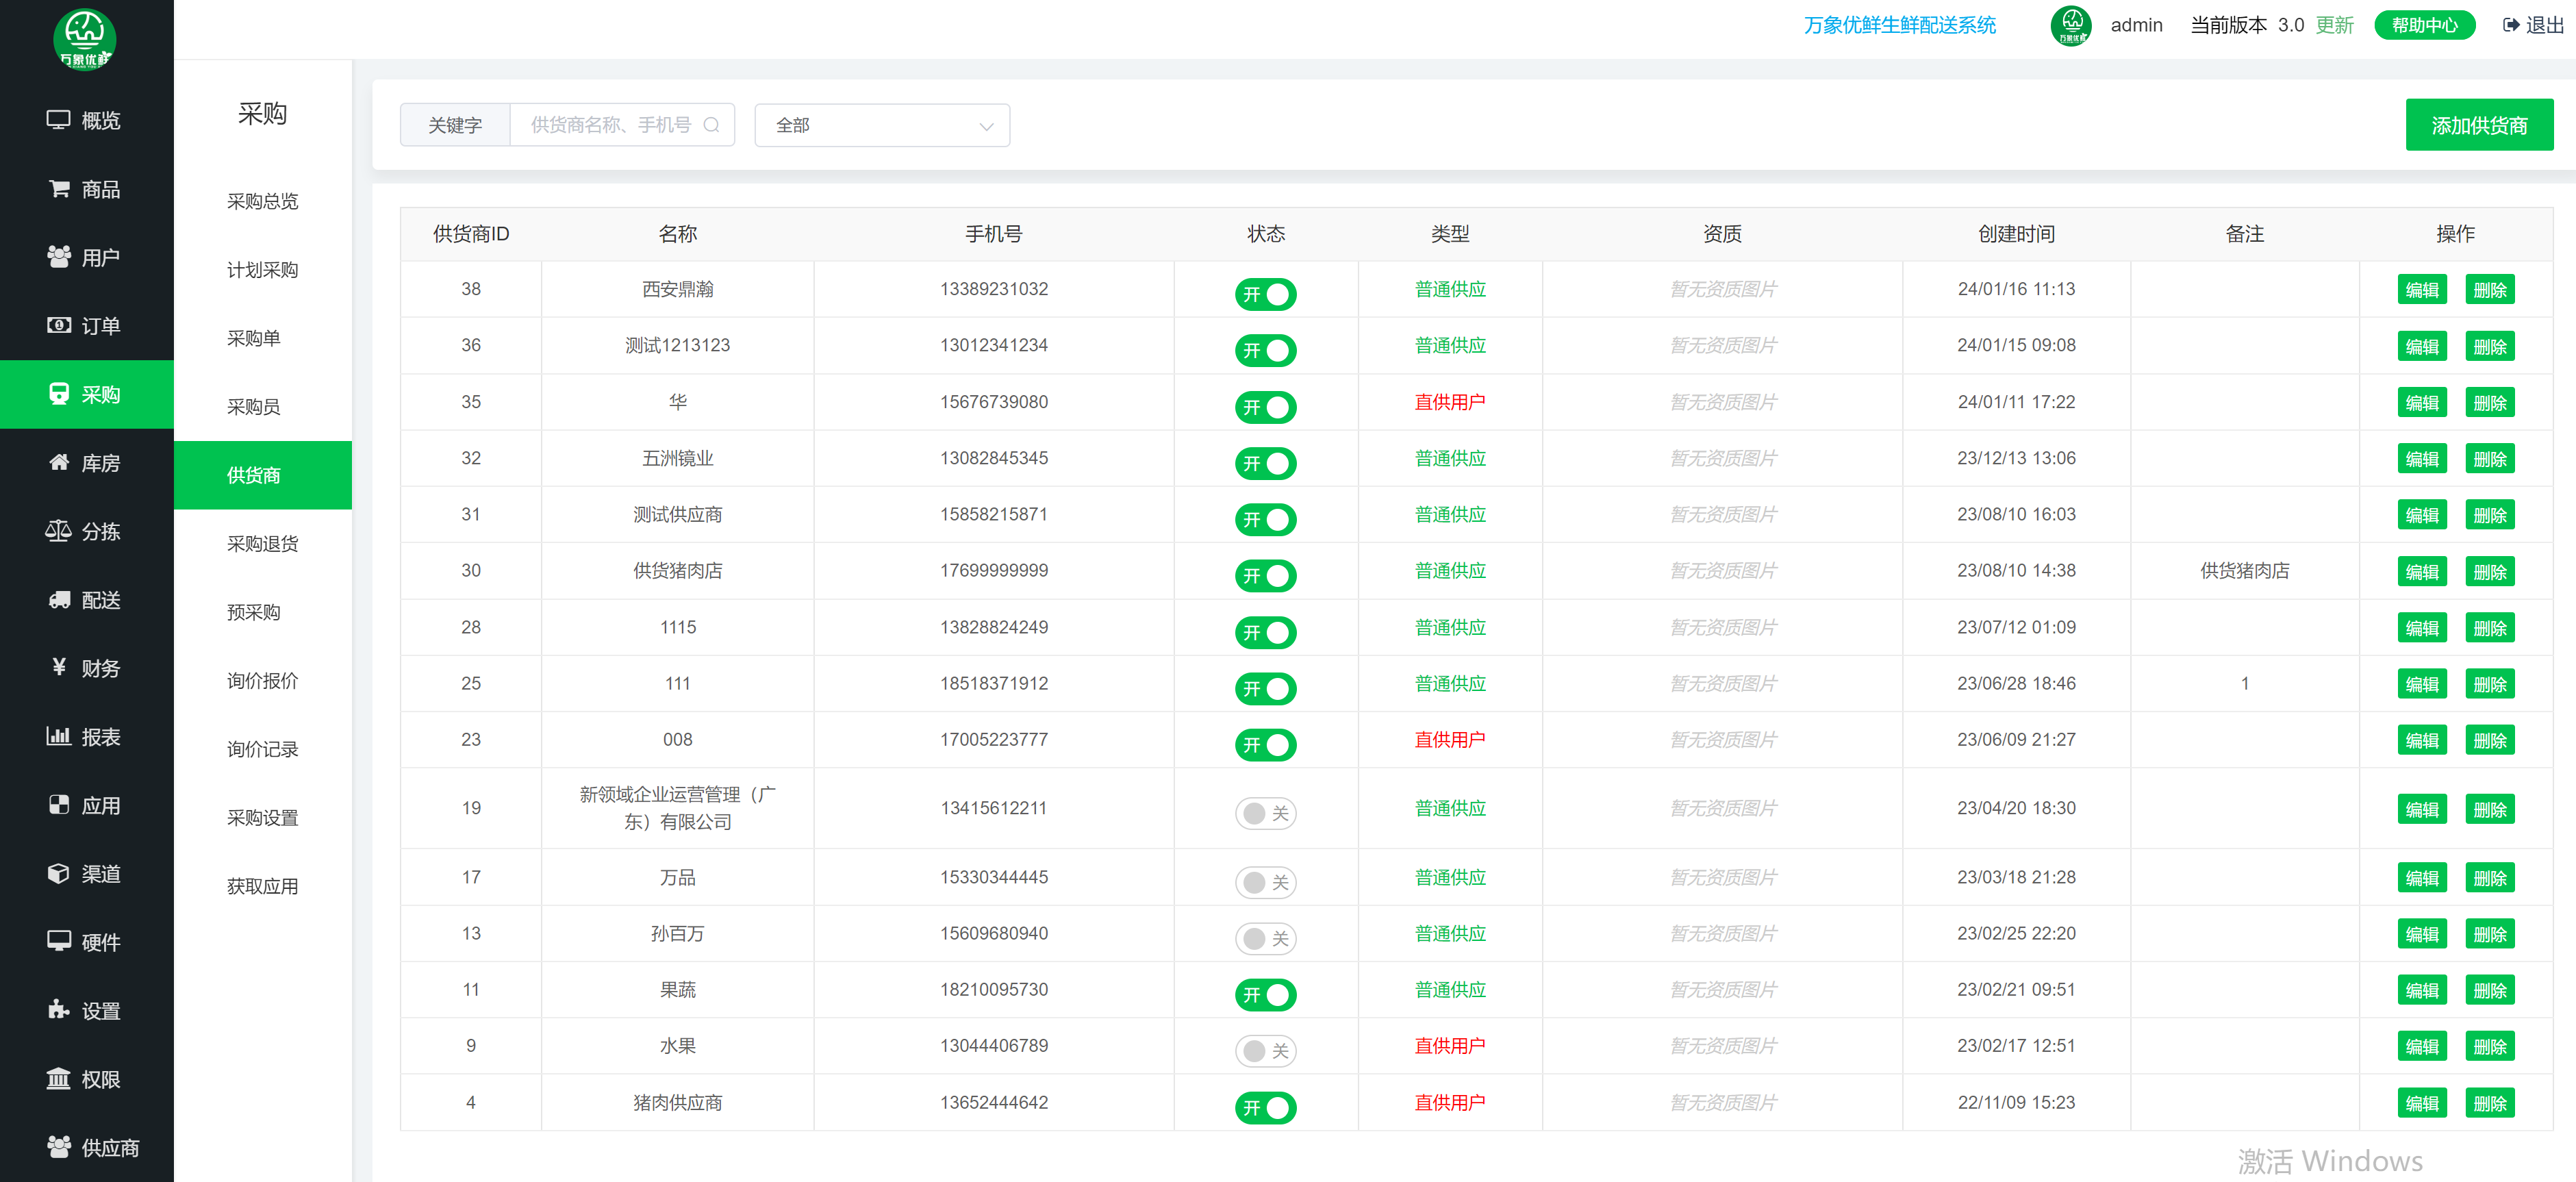2576x1182 pixels.
Task: Click the 库房 home icon
Action: click(x=59, y=462)
